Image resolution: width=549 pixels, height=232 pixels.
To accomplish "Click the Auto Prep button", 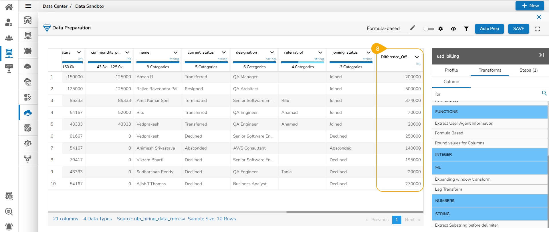I will (489, 29).
